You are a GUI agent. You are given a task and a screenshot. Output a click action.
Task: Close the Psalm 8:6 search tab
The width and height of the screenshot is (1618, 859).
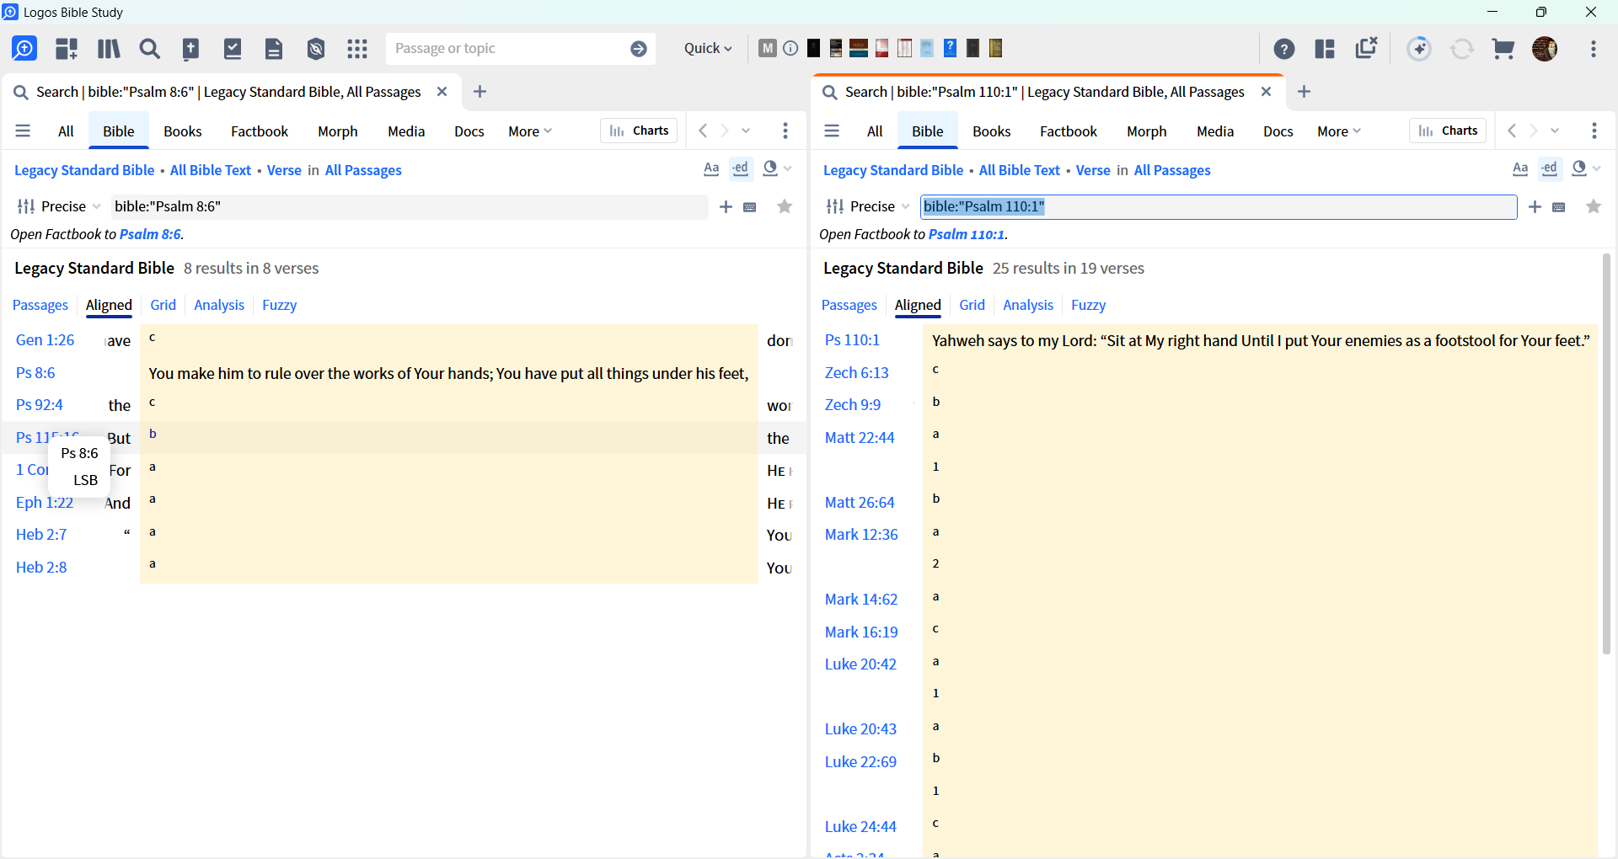pos(442,92)
